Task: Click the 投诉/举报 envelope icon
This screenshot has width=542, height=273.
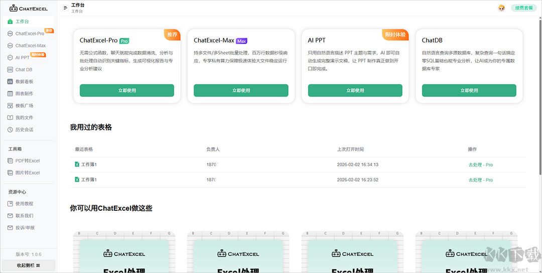Action: [x=10, y=228]
